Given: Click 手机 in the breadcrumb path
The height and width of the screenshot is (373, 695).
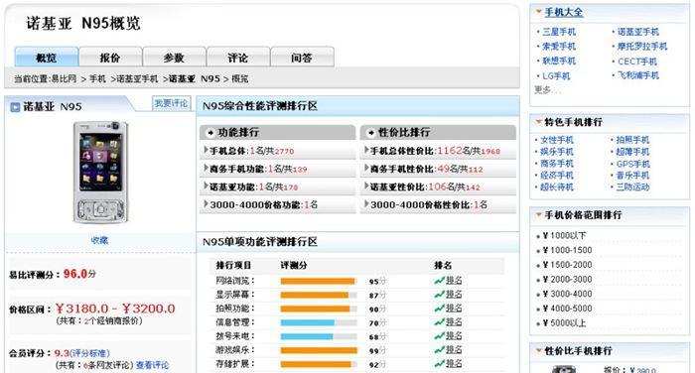Looking at the screenshot, I should [97, 78].
